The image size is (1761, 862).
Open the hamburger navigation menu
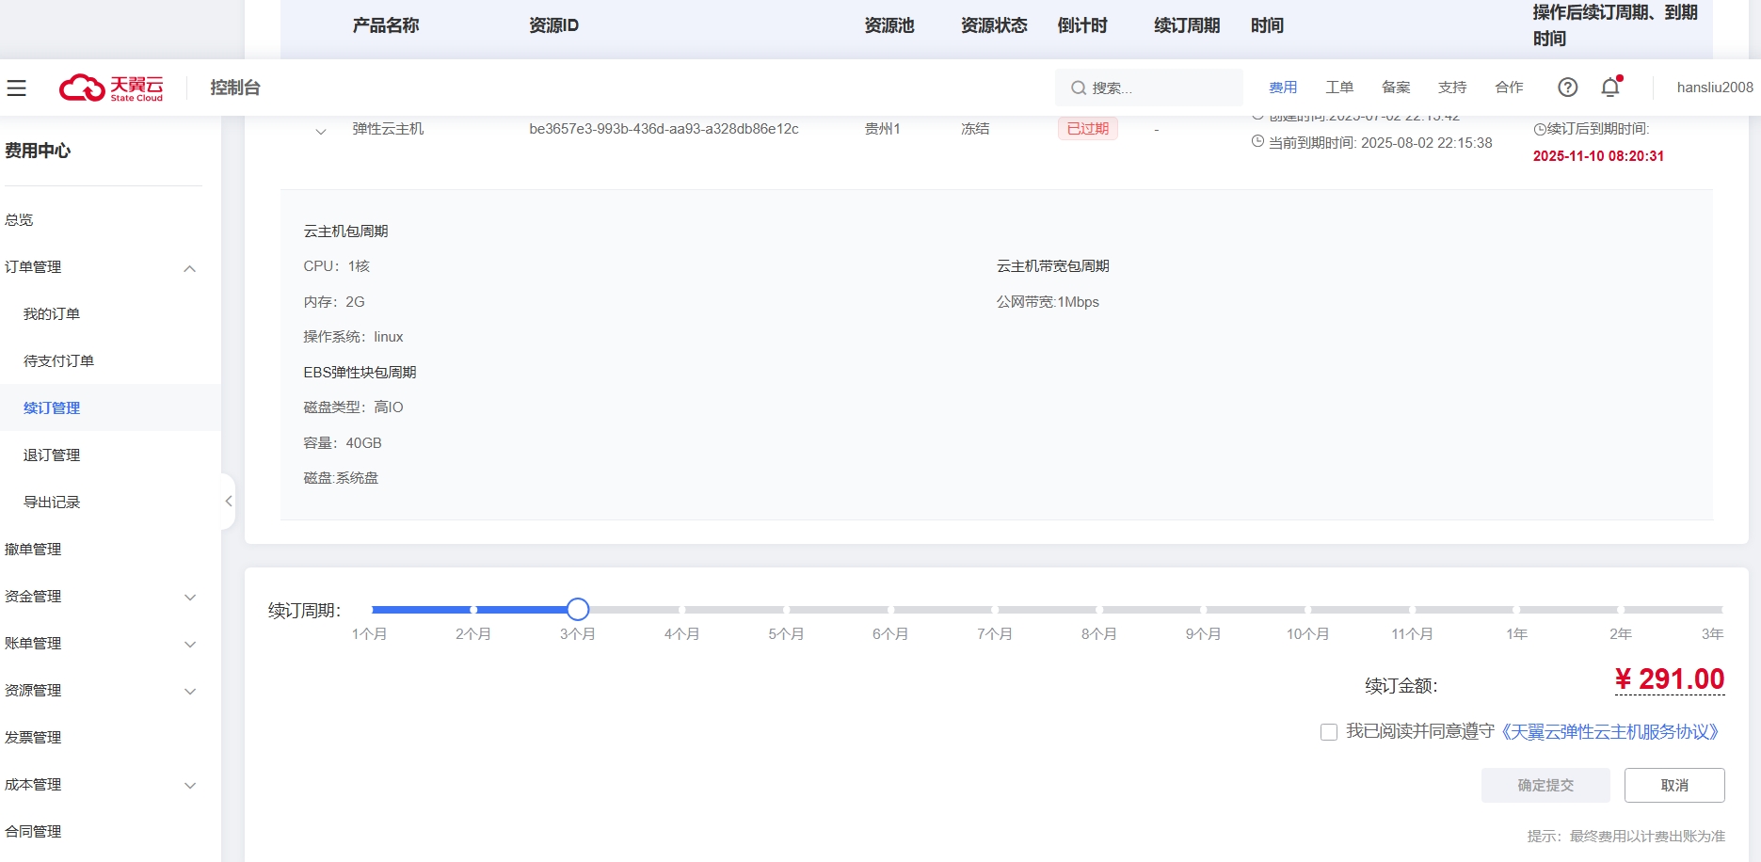17,88
